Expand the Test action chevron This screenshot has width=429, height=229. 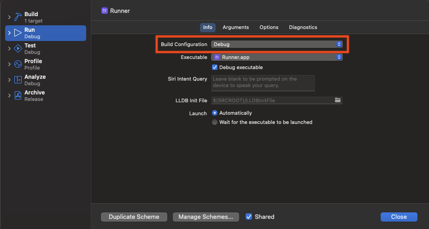click(9, 48)
